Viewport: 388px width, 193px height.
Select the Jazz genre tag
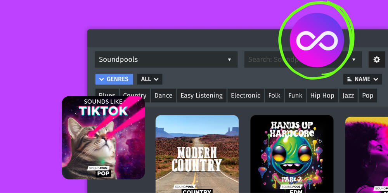[x=348, y=96]
